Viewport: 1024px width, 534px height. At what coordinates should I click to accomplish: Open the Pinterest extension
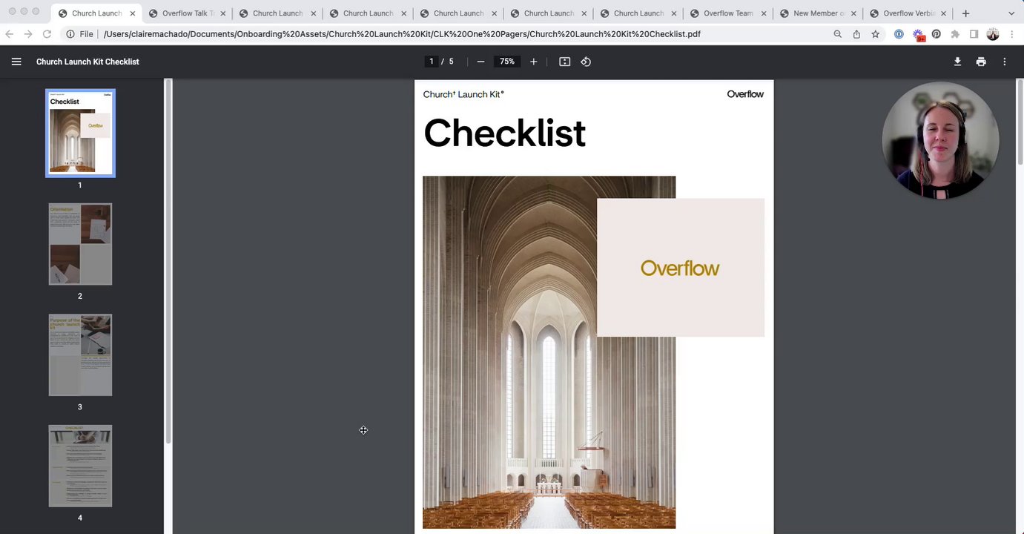pos(937,34)
